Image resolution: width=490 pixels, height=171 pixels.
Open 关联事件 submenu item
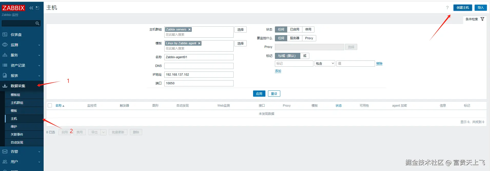(x=24, y=135)
